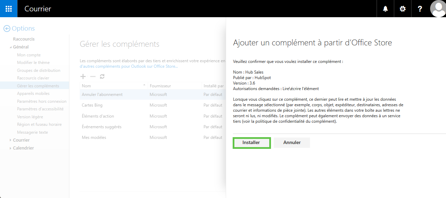Click the Options back arrow icon
Image resolution: width=446 pixels, height=198 pixels.
tap(7, 29)
